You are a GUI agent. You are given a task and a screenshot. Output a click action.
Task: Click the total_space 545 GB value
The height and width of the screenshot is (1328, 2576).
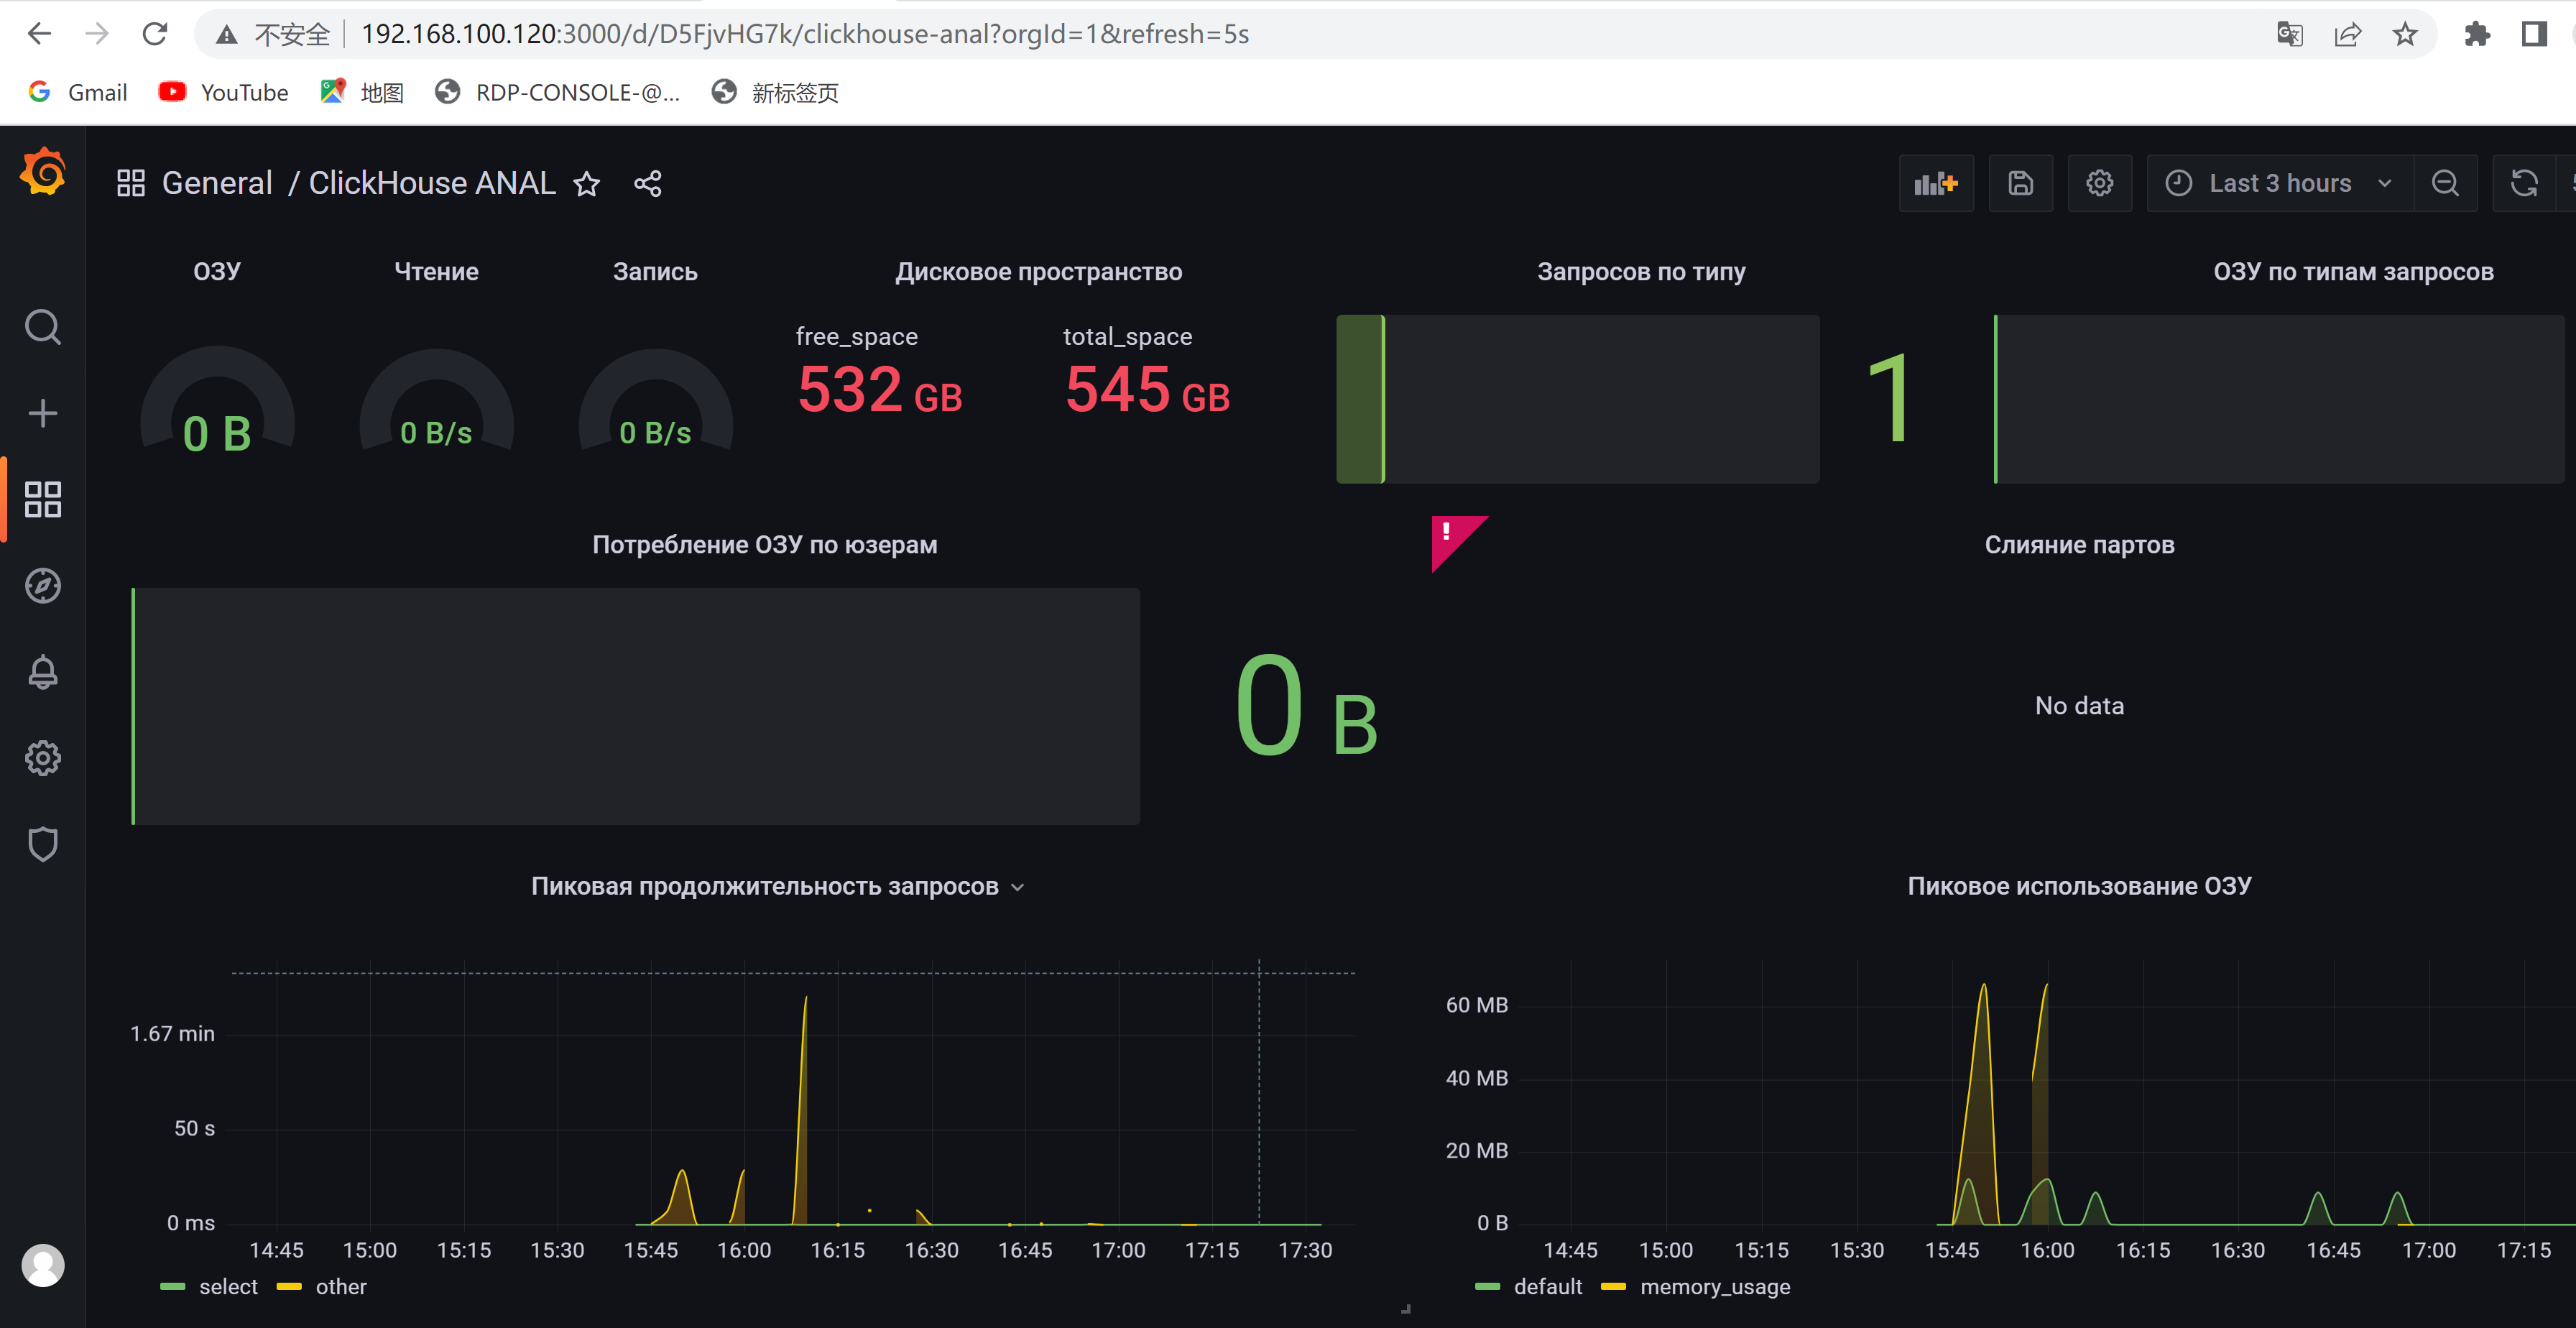pos(1147,390)
